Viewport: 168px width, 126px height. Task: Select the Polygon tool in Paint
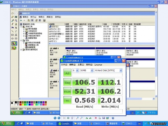click(16, 35)
